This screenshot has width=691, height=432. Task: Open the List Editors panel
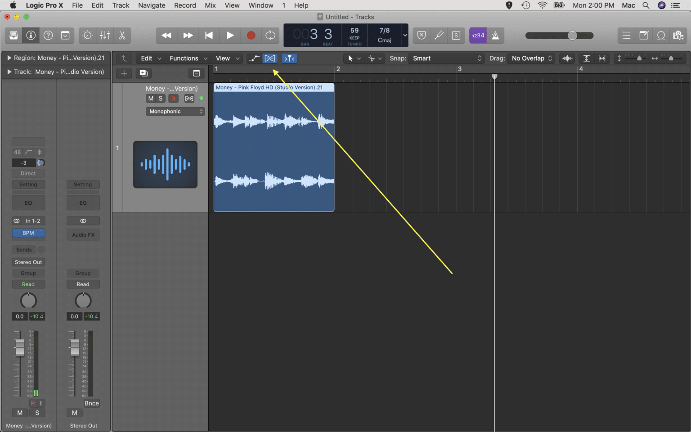pos(626,35)
